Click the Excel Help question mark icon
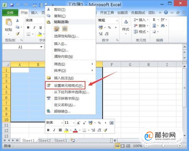Image resolution: width=189 pixels, height=151 pixels. (x=166, y=12)
